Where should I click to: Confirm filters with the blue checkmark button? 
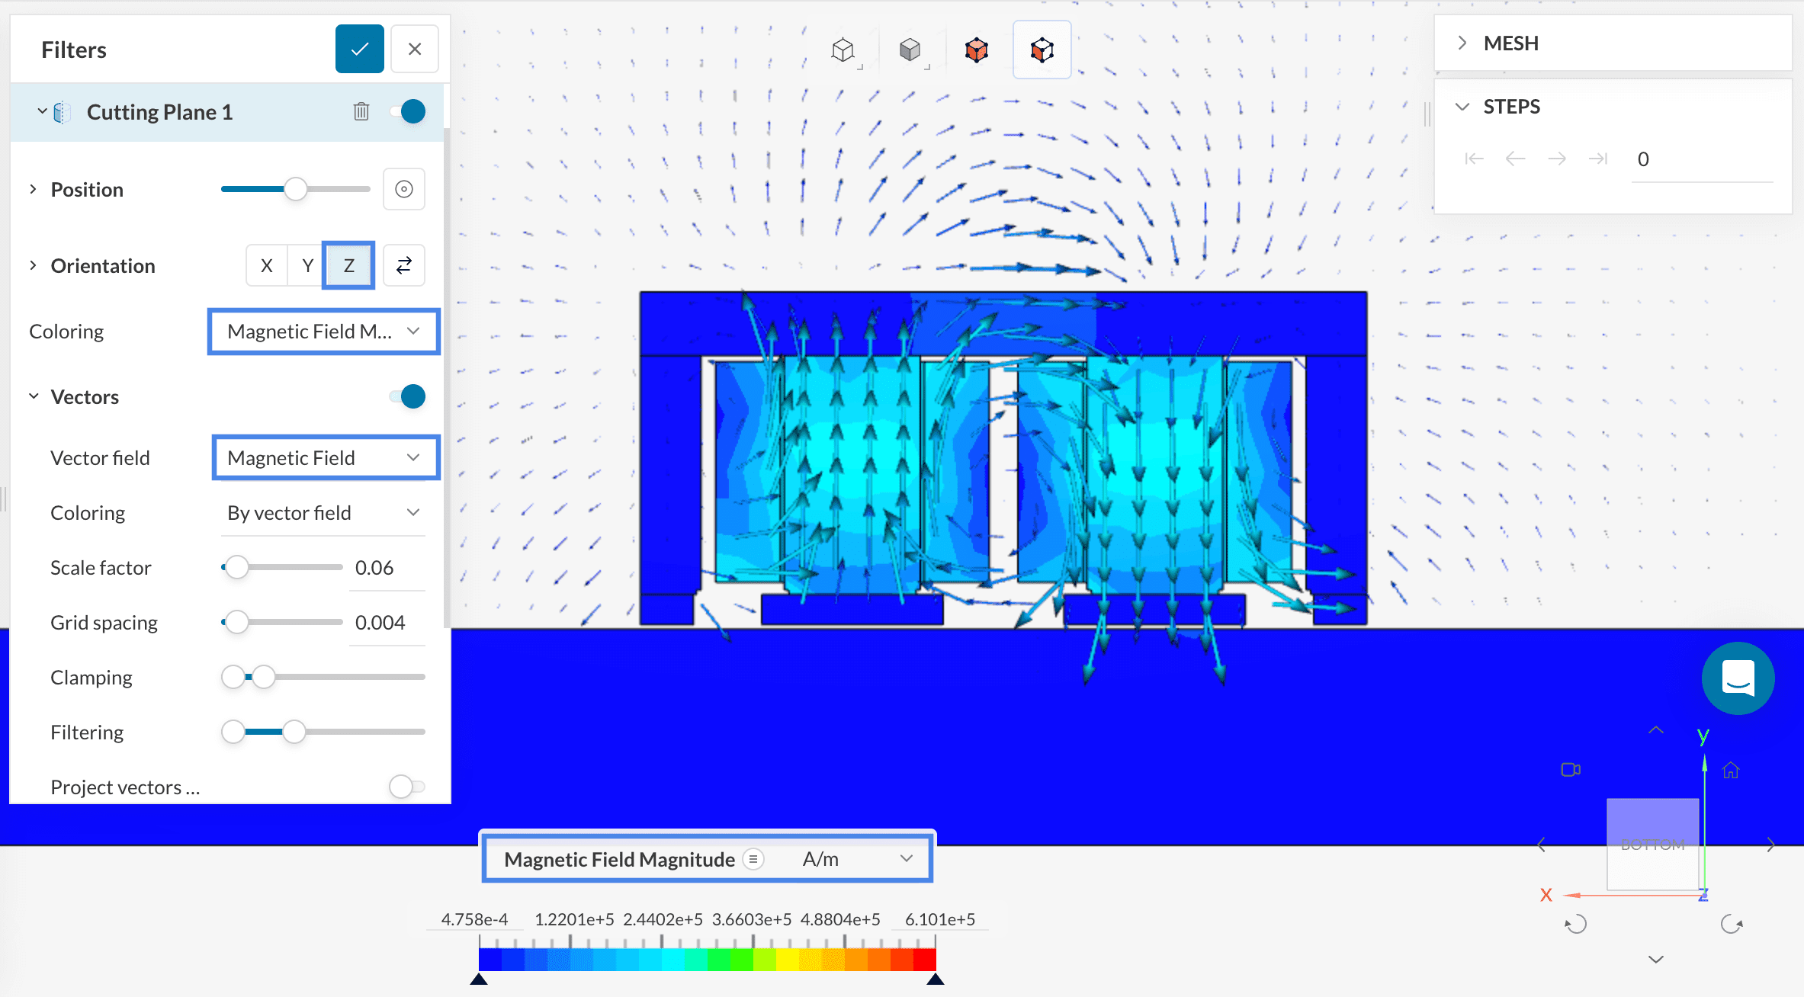point(359,48)
